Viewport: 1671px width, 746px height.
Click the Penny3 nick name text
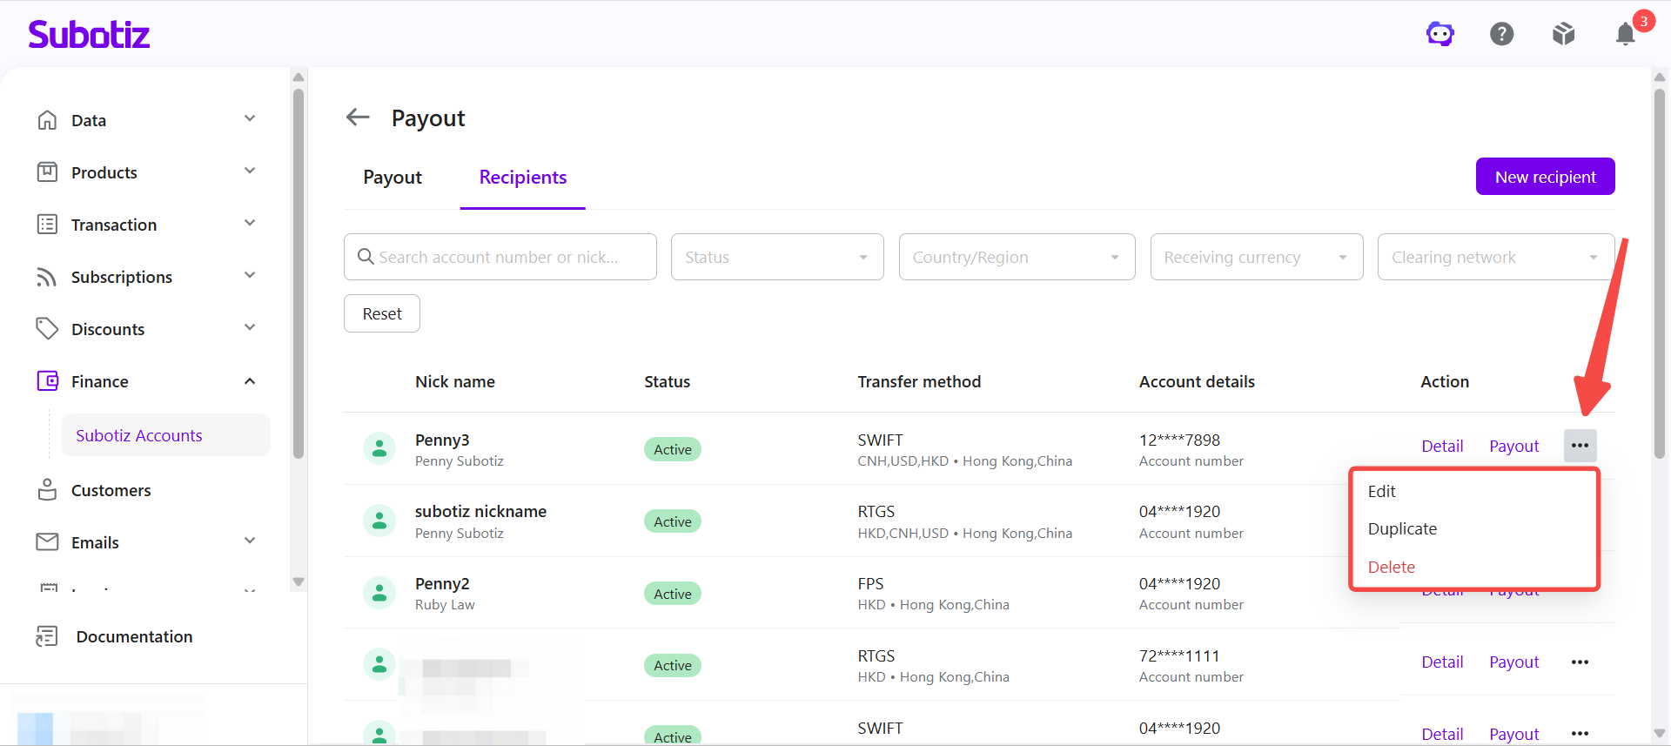point(442,440)
